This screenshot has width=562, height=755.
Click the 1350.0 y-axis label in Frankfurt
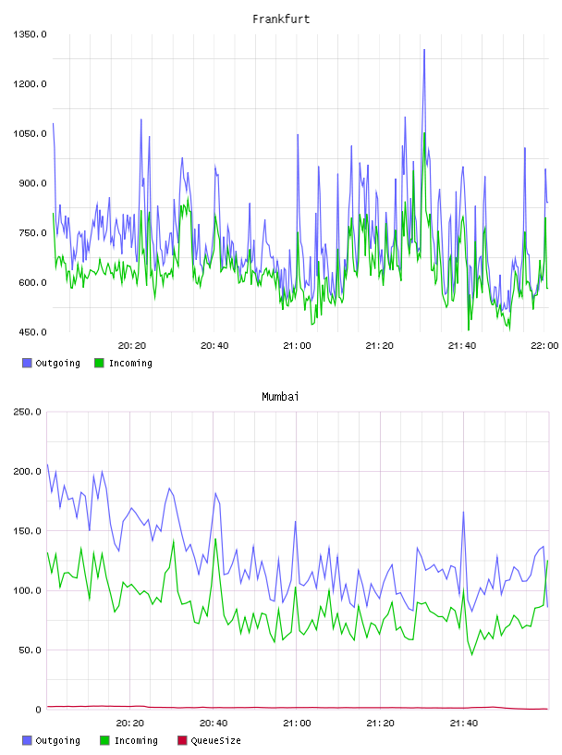pyautogui.click(x=30, y=34)
